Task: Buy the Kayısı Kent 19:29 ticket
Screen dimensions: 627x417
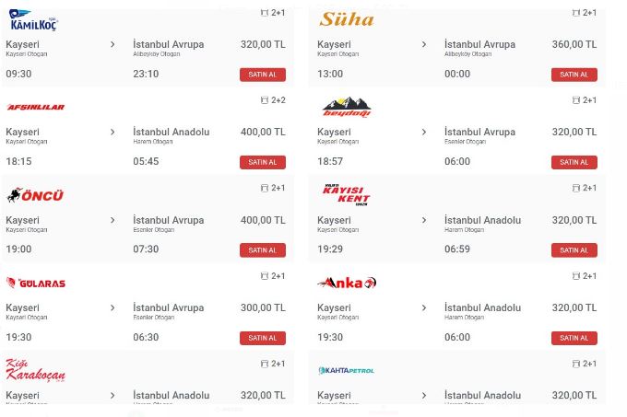Action: pyautogui.click(x=574, y=250)
